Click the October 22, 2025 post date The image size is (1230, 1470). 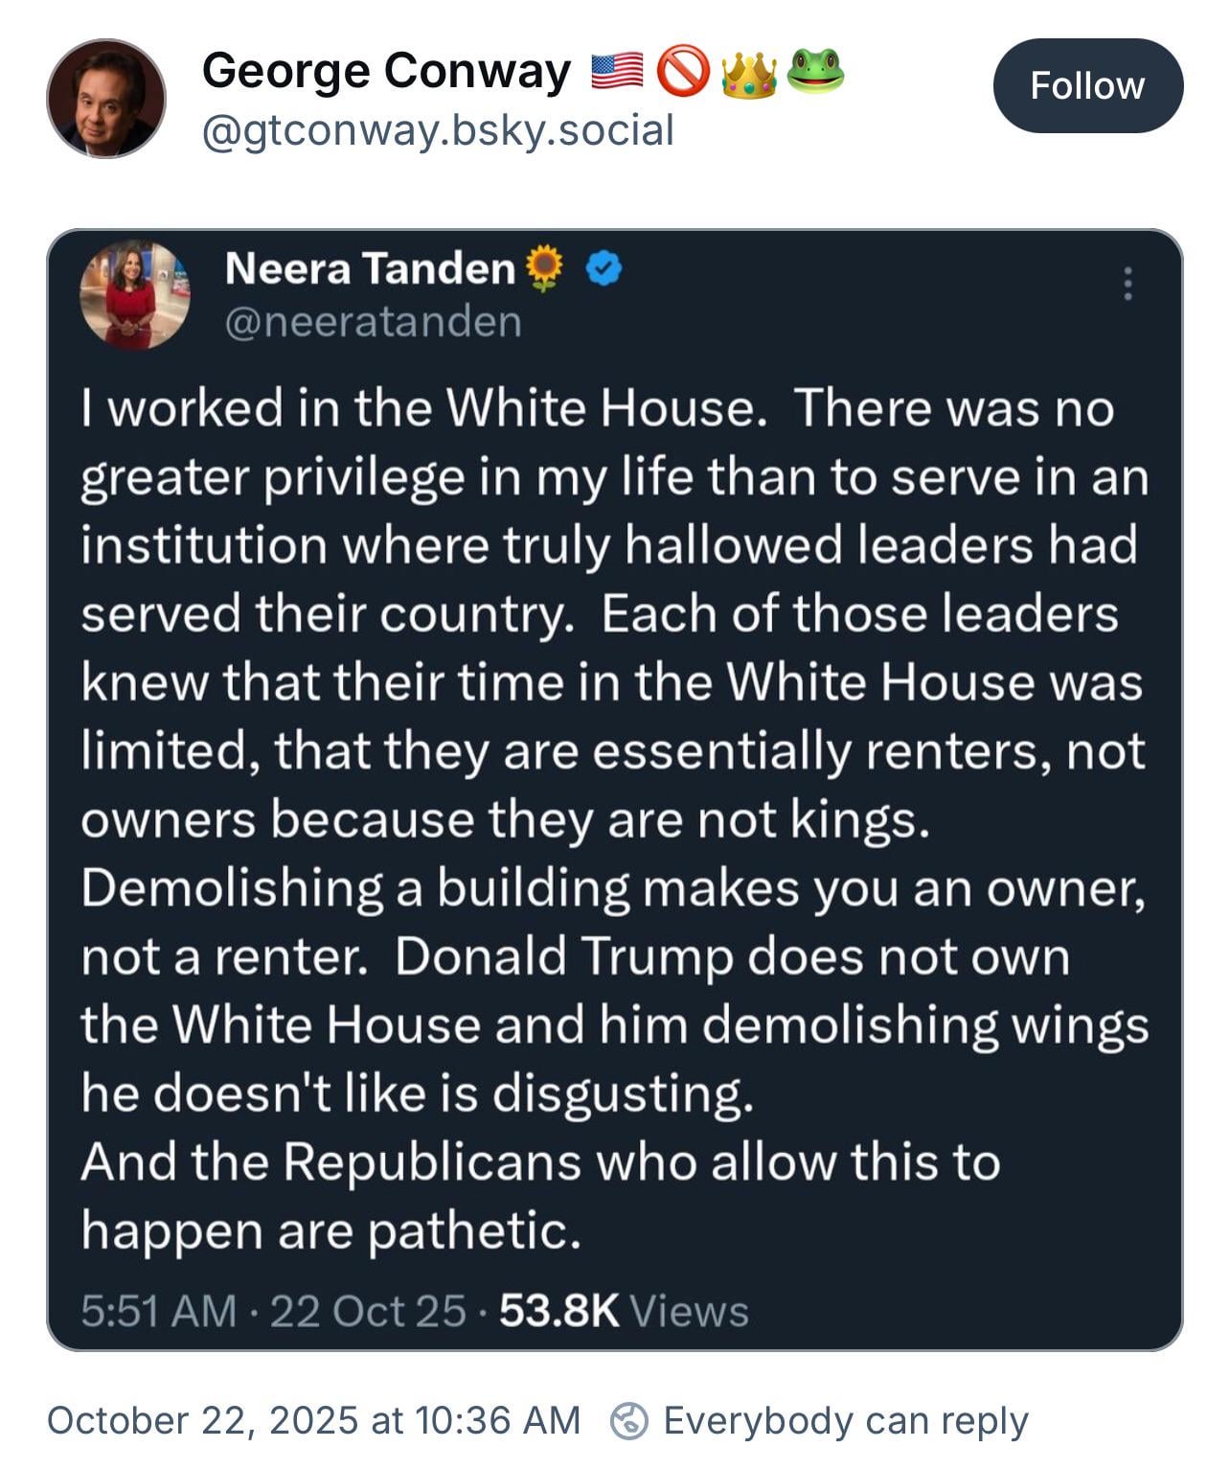point(313,1420)
